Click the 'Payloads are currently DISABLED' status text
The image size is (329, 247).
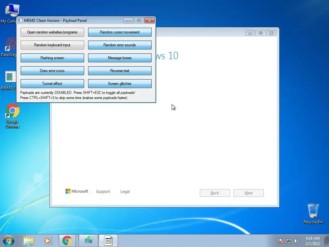(78, 93)
